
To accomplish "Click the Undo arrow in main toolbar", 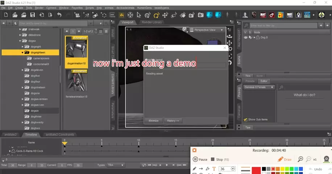I will (59, 15).
